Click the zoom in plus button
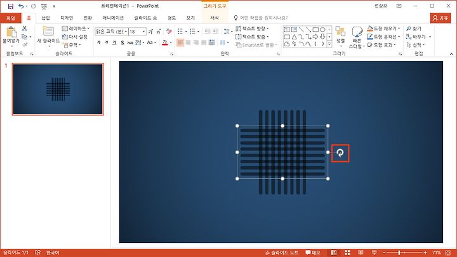 coord(425,253)
